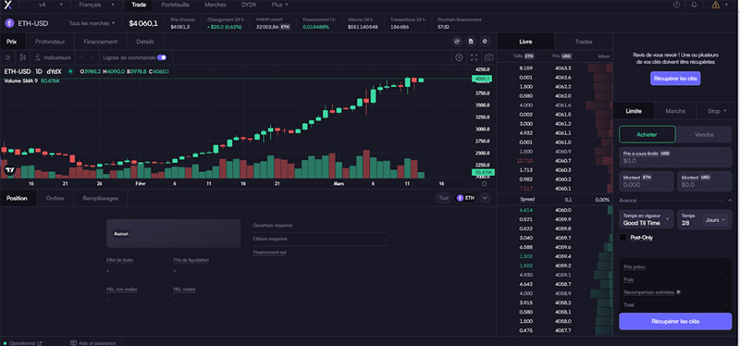Take a chart snapshot camera icon

489,57
